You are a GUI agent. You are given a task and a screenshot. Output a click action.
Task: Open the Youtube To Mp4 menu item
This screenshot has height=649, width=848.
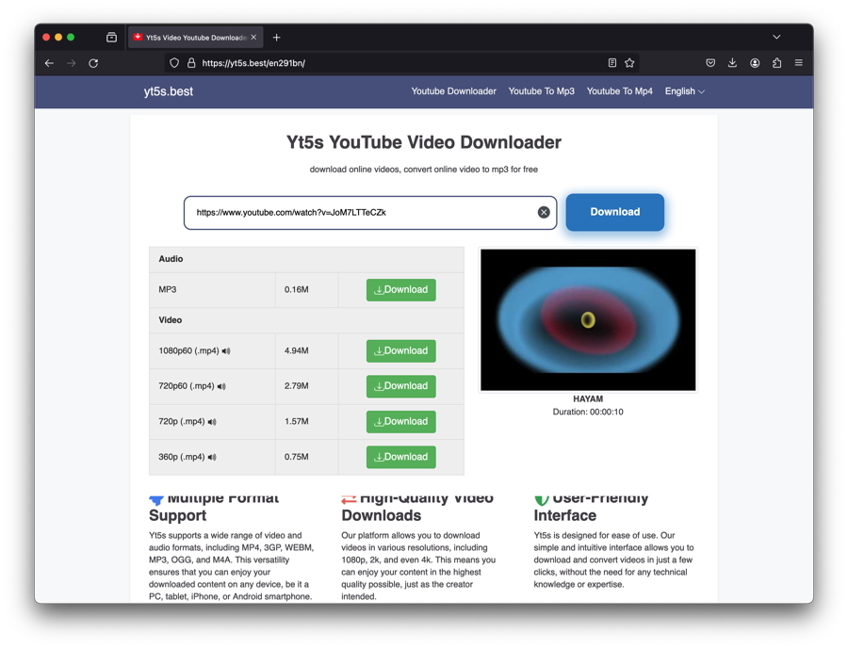[619, 91]
